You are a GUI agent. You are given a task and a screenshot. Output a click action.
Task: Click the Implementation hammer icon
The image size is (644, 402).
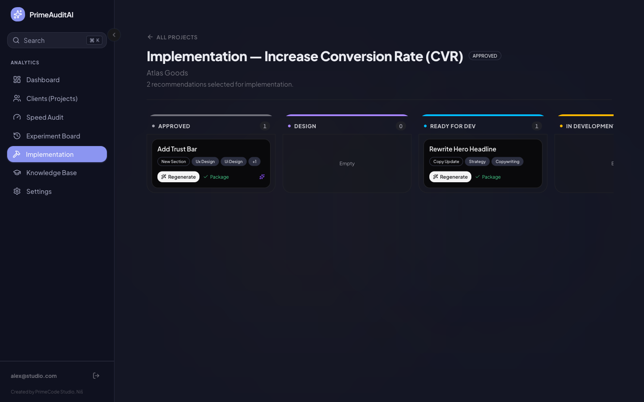click(x=17, y=154)
